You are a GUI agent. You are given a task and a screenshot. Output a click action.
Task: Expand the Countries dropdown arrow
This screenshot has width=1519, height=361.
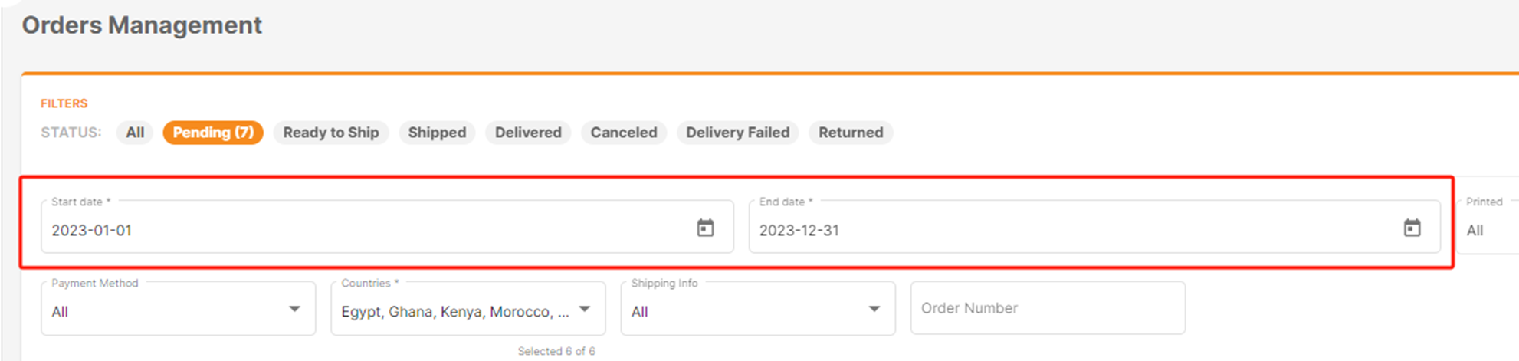585,309
